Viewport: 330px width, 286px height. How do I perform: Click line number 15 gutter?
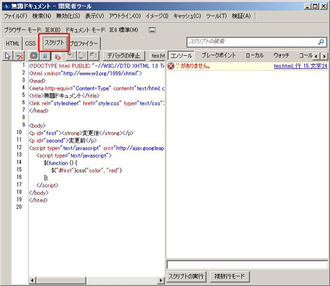[x=19, y=170]
